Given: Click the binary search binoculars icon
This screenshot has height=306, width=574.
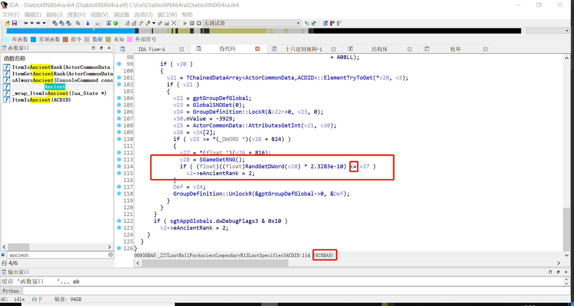Looking at the screenshot, I should click(x=69, y=23).
